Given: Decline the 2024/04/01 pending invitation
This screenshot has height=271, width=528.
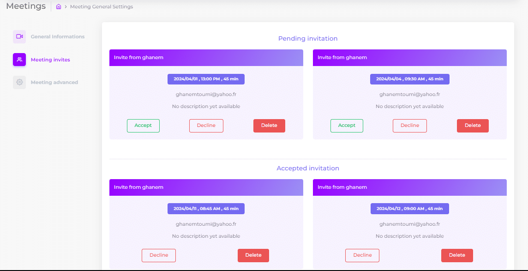Looking at the screenshot, I should pos(206,126).
